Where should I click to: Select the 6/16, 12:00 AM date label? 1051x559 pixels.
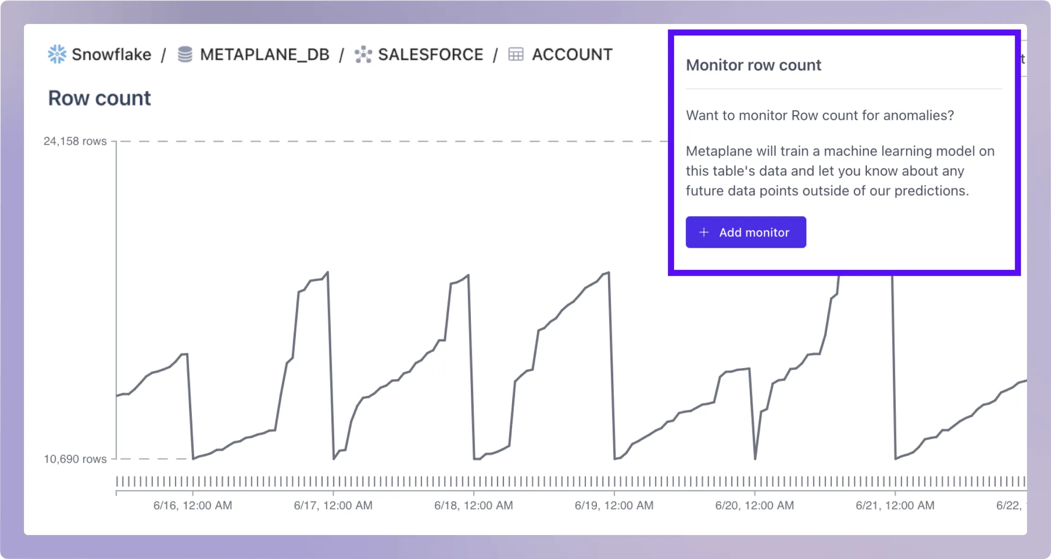pos(192,505)
